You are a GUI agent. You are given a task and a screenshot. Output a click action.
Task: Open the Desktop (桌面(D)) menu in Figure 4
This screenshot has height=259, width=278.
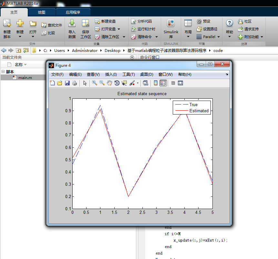[x=147, y=75]
